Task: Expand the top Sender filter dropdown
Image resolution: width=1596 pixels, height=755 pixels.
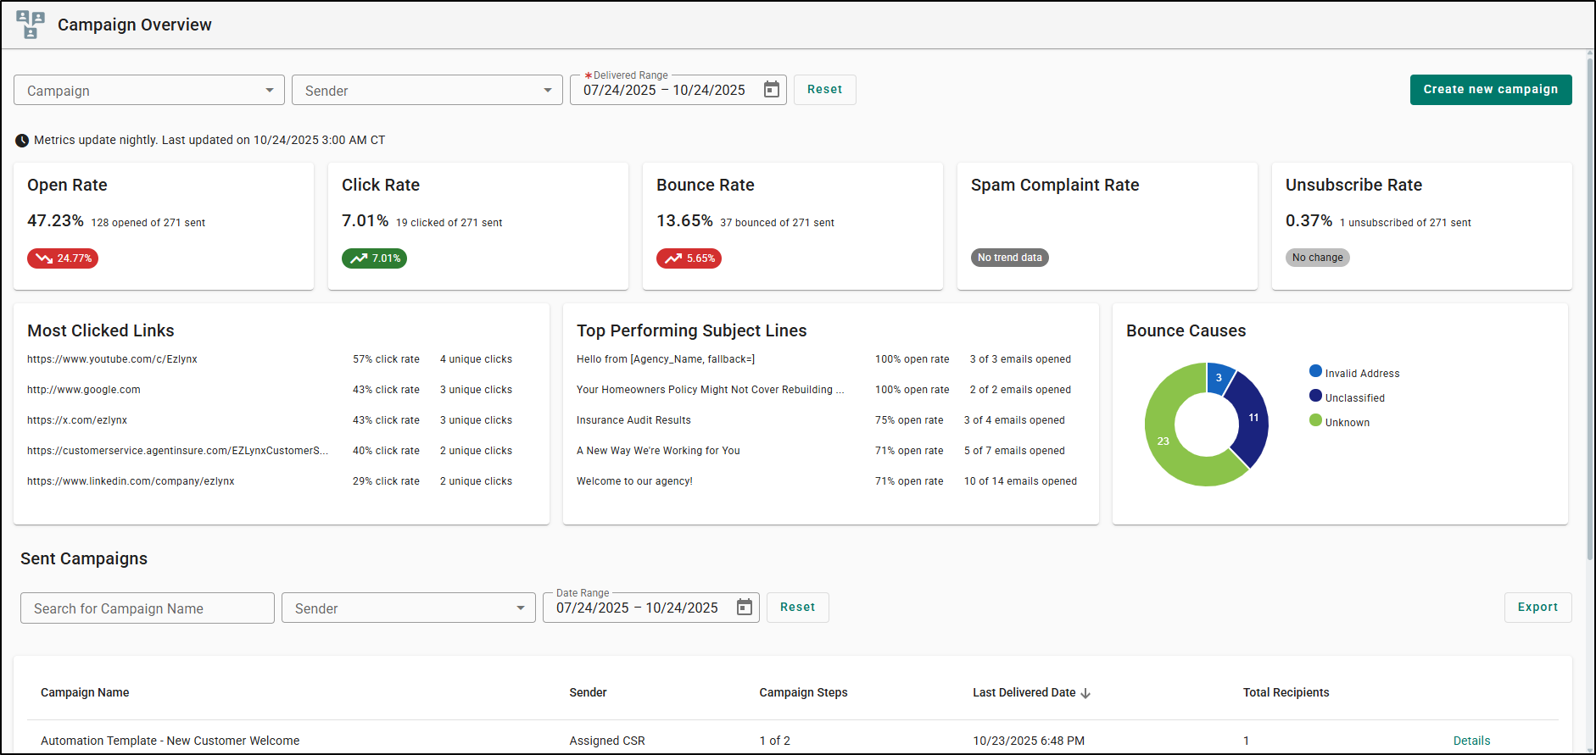Action: pyautogui.click(x=427, y=90)
